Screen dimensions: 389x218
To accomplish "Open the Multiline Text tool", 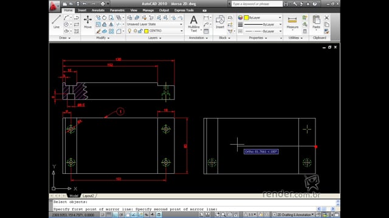I will point(194,24).
